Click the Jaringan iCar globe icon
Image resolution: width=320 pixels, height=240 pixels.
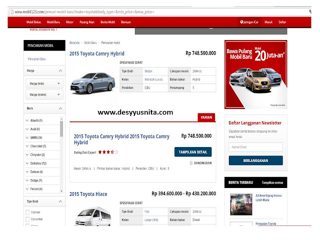[x=241, y=22]
